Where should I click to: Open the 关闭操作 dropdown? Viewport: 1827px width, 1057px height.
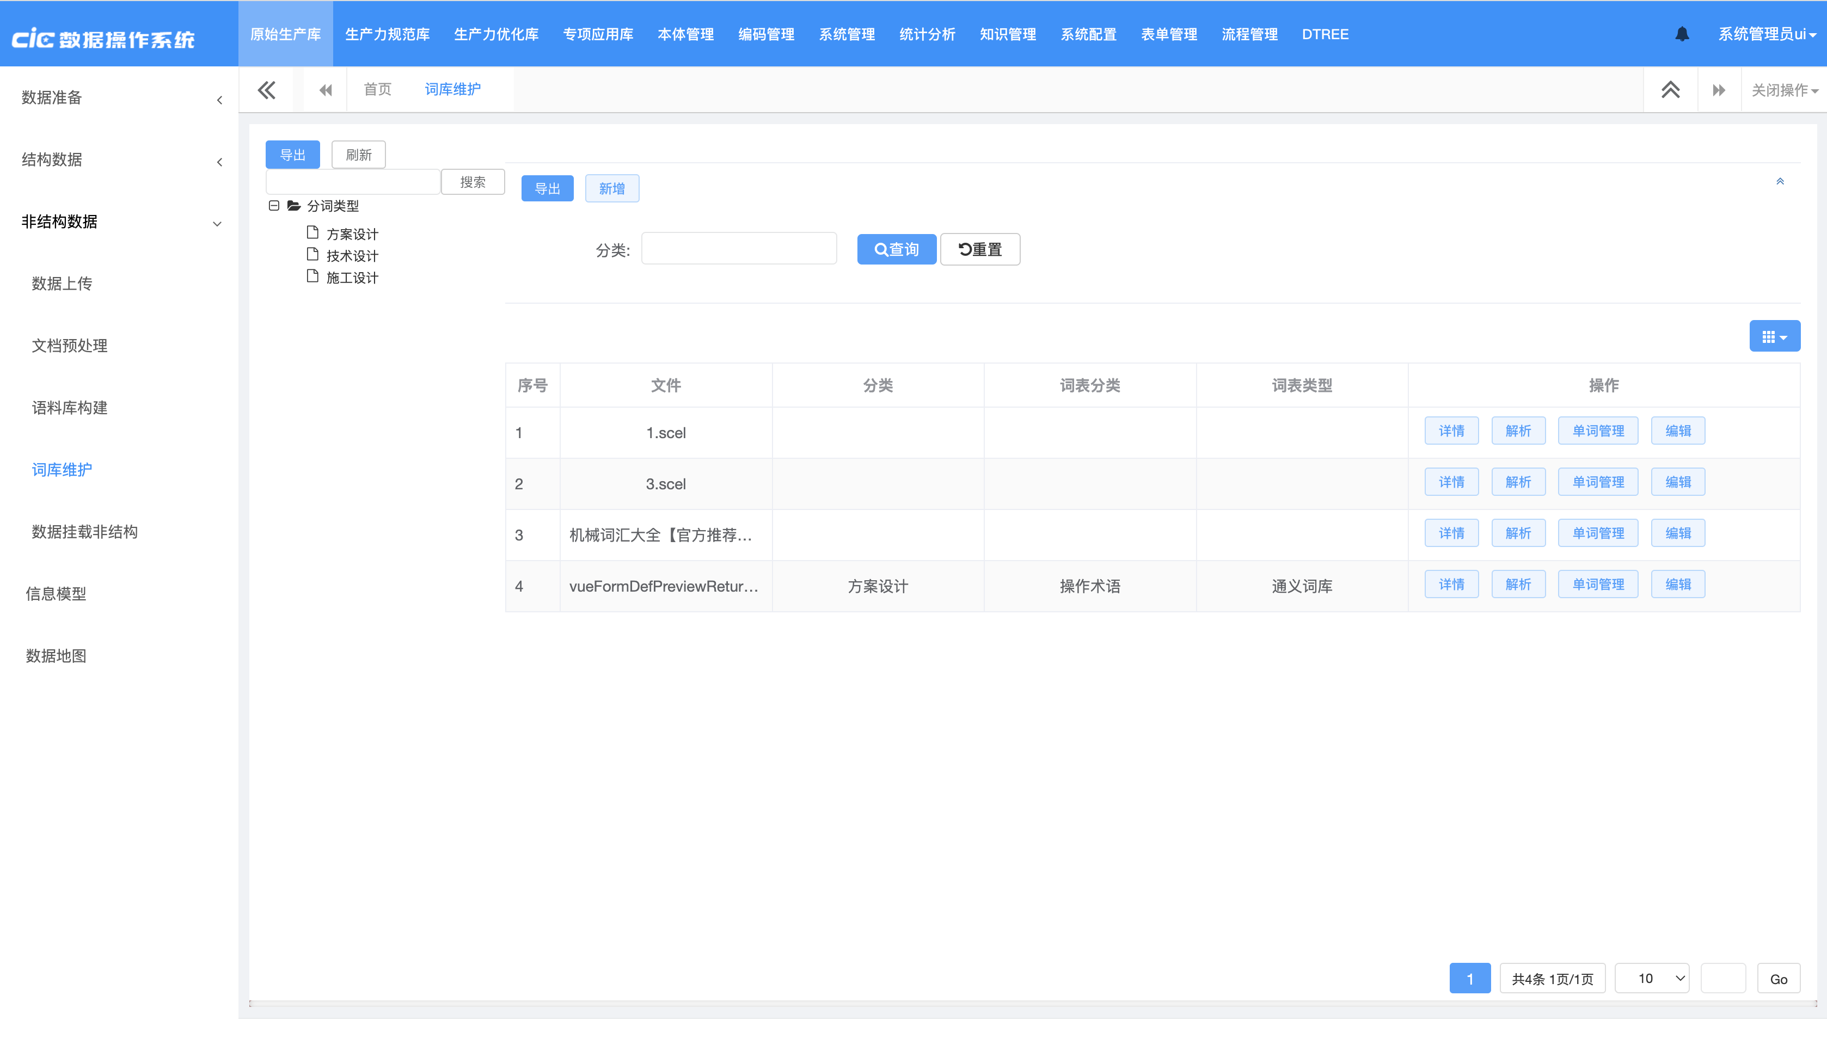[x=1783, y=90]
